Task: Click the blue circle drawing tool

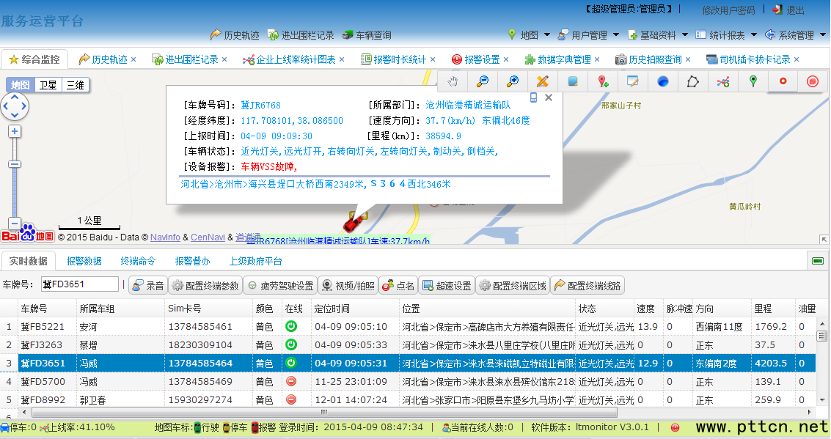Action: pyautogui.click(x=663, y=81)
